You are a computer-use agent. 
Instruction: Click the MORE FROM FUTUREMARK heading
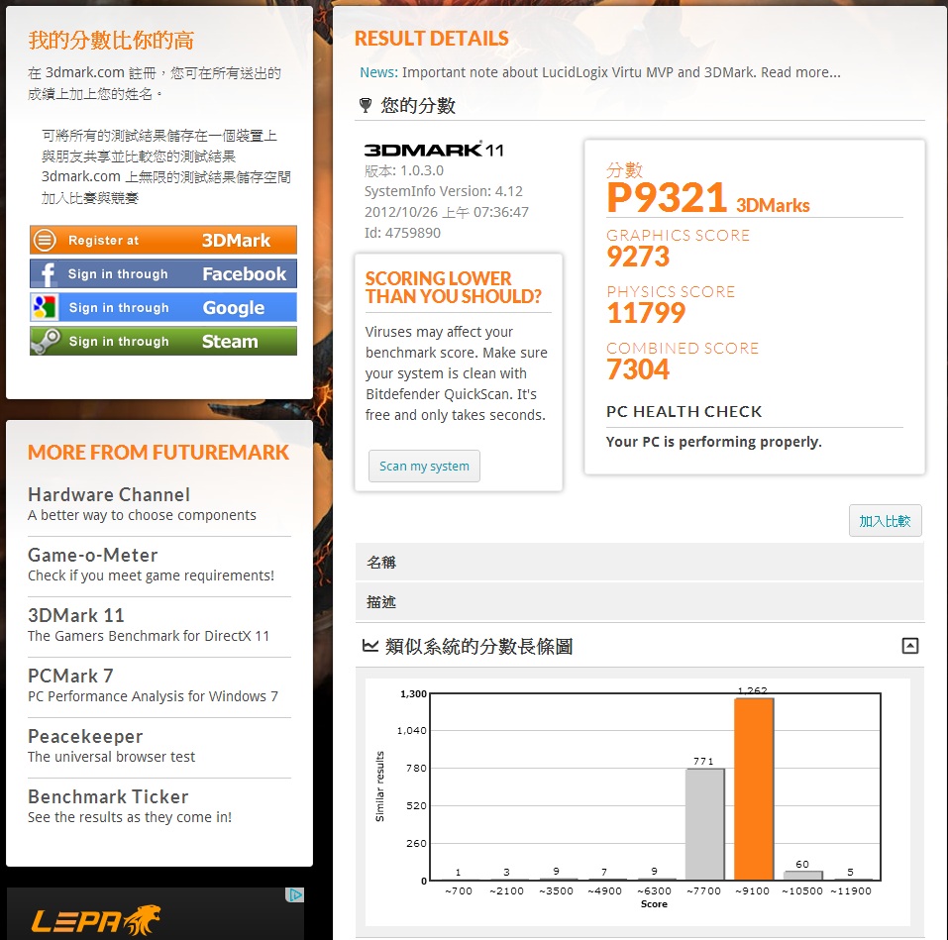pyautogui.click(x=158, y=452)
